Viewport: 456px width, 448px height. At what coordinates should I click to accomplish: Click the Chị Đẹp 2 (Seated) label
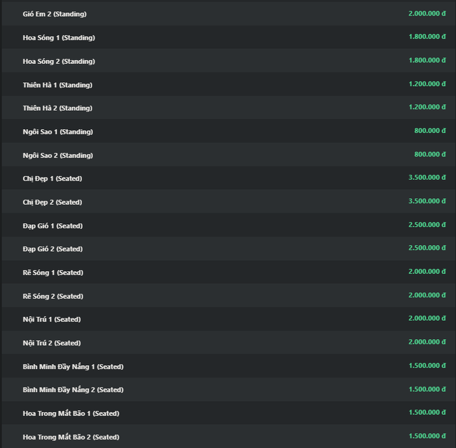tap(52, 202)
